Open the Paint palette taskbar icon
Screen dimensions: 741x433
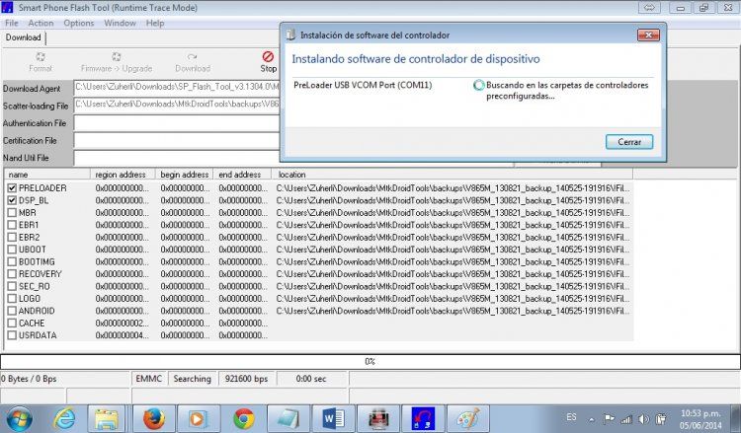(468, 419)
